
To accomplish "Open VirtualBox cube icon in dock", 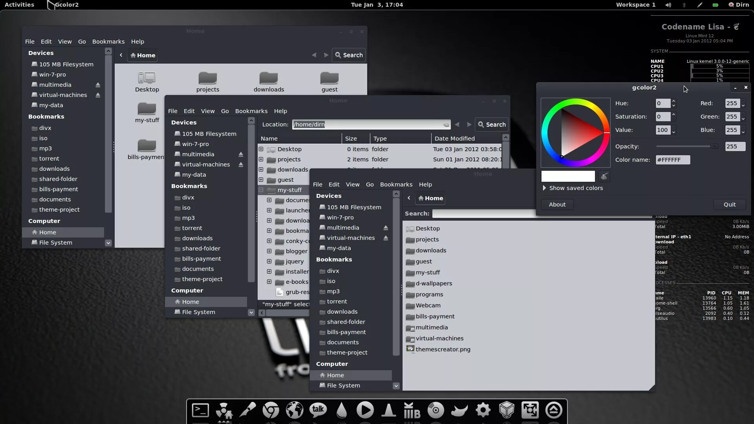I will click(x=507, y=411).
